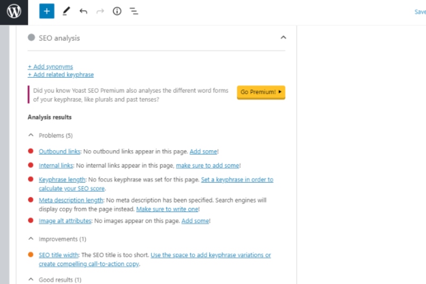Click Add related keyphrase link
This screenshot has width=426, height=284.
pyautogui.click(x=61, y=75)
